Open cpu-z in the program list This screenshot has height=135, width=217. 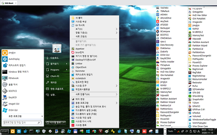pyautogui.click(x=161, y=41)
